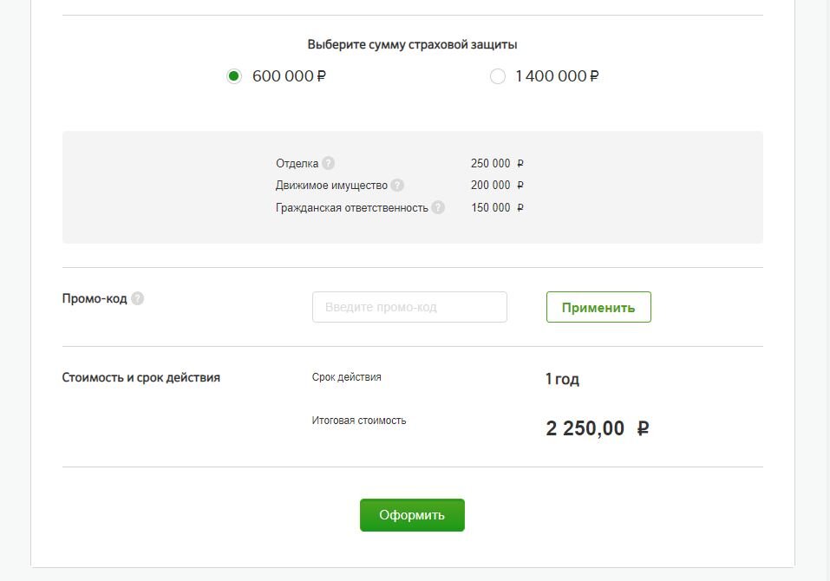Show help for Гражданская ответственность
Screen dimensions: 830x581
(438, 208)
